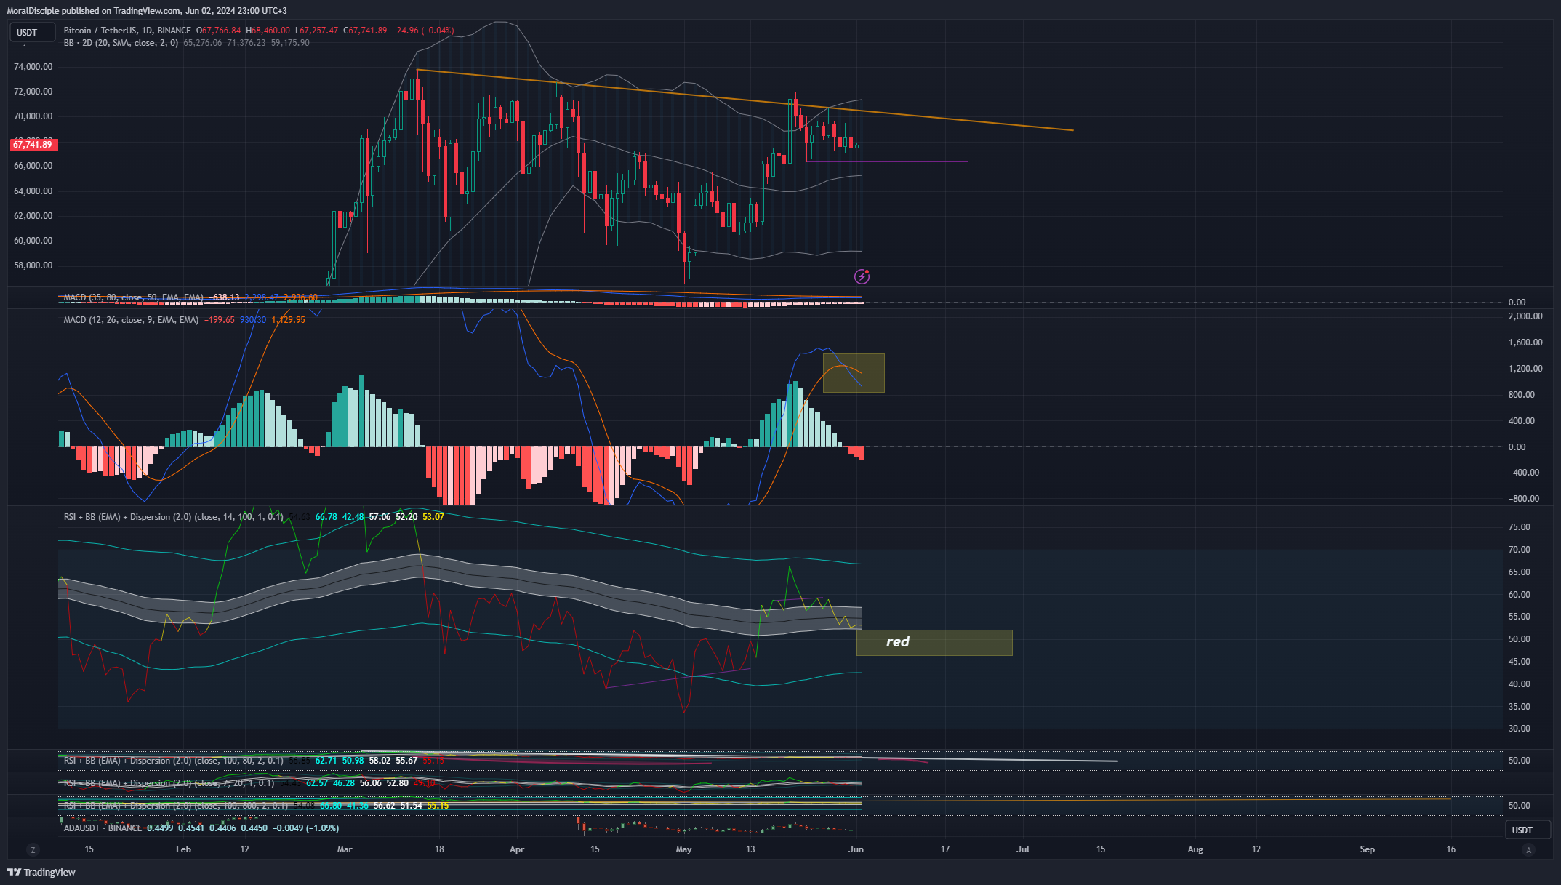Click the Aug label on the time axis
Viewport: 1561px width, 885px height.
pos(1195,849)
